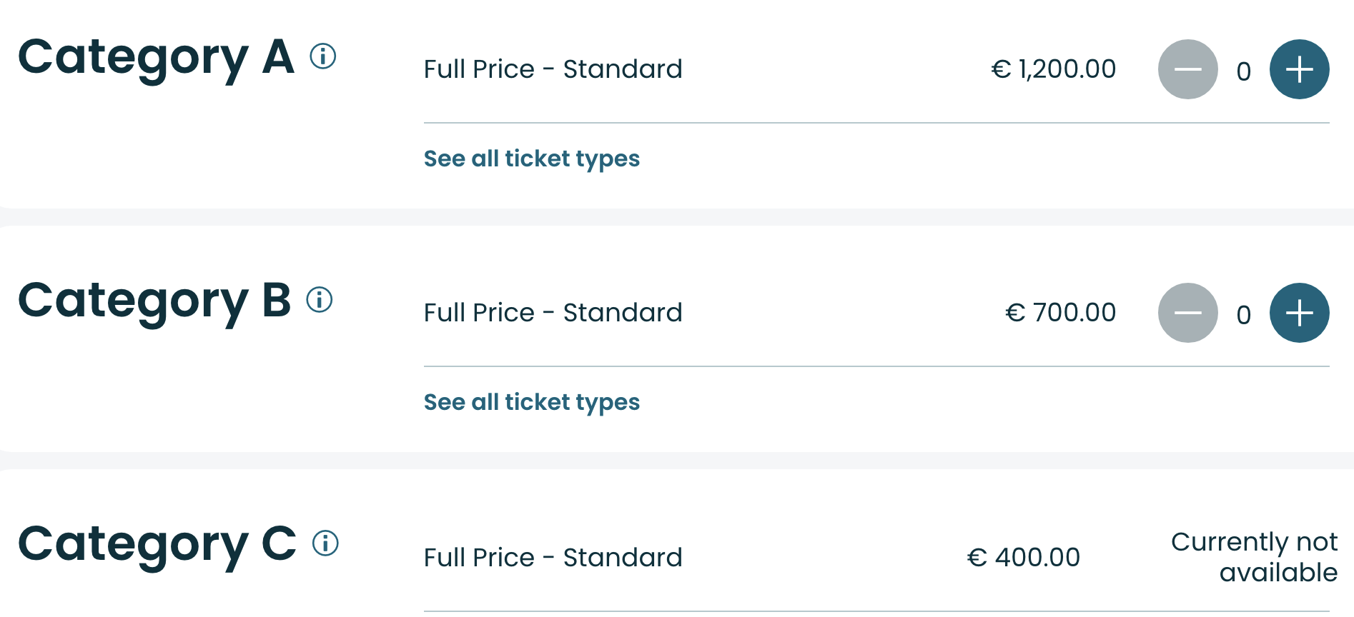Screen dimensions: 1354x617
Task: Open the Category A info icon
Action: [x=323, y=56]
